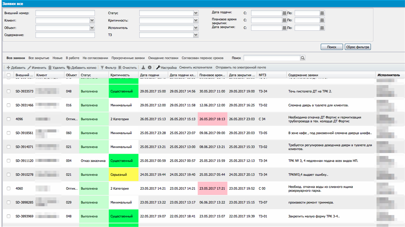Image resolution: width=405 pixels, height=227 pixels.
Task: Sort by Критичность column header
Action: [123, 75]
